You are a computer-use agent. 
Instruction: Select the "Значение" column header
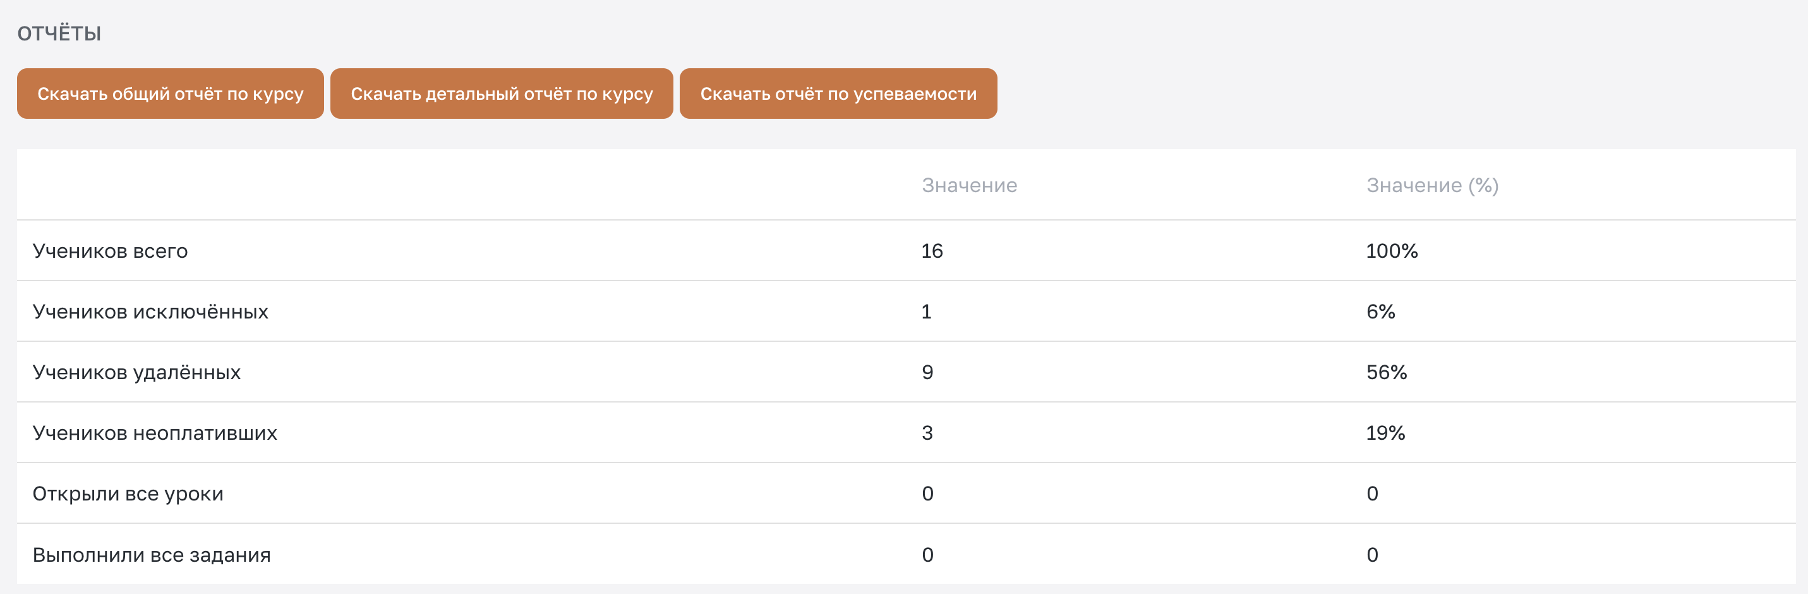968,185
